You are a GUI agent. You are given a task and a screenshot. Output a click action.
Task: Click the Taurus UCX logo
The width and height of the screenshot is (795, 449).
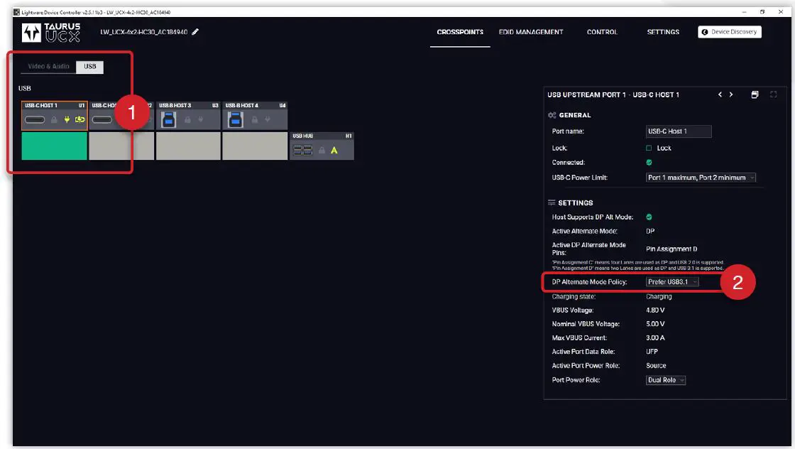click(x=50, y=33)
